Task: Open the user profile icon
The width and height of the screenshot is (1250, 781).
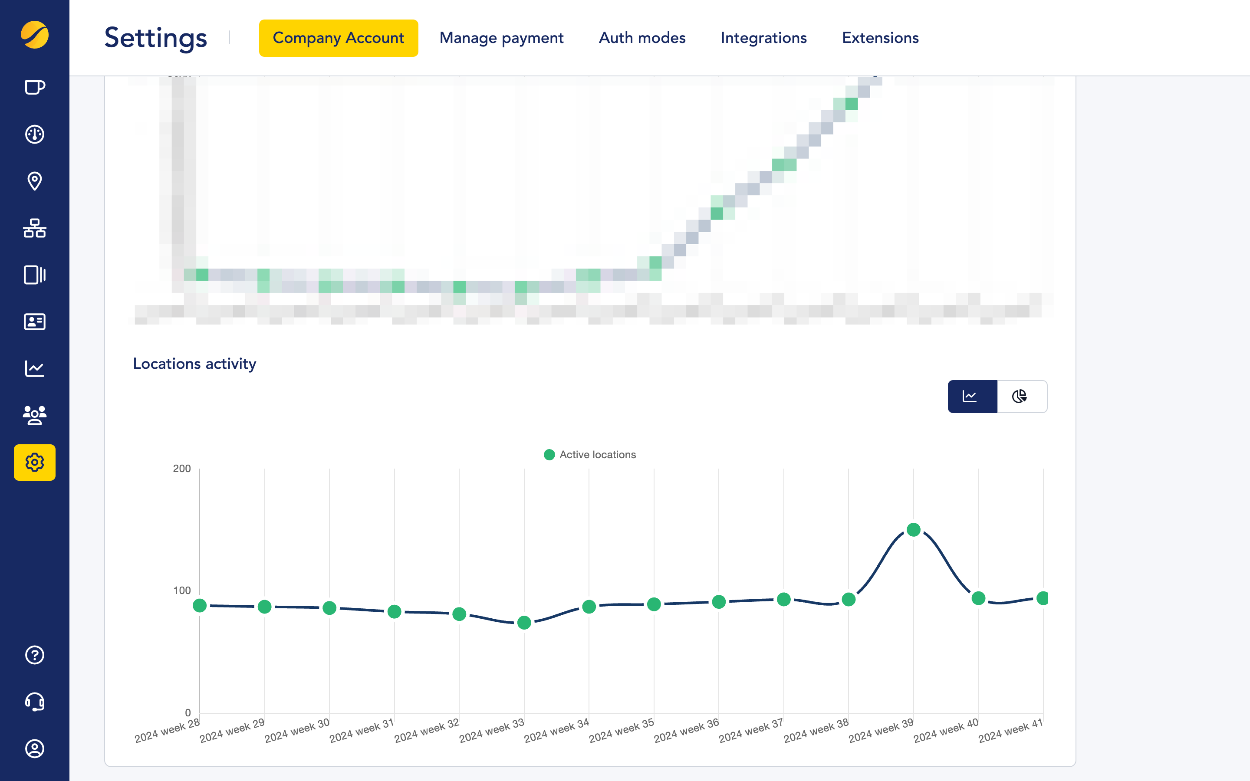Action: click(35, 748)
